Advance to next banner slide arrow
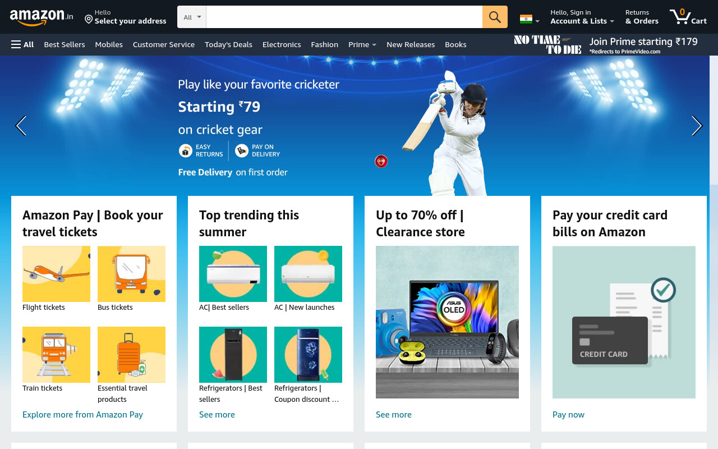 (697, 126)
